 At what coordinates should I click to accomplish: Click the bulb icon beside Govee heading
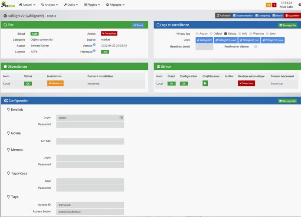point(8,133)
